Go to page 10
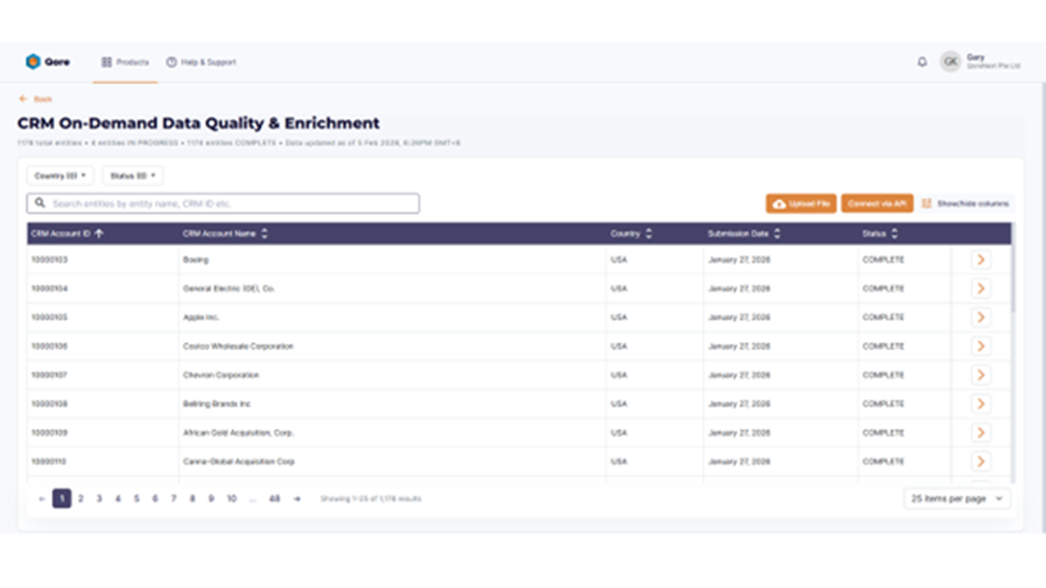The image size is (1046, 588). click(x=231, y=498)
